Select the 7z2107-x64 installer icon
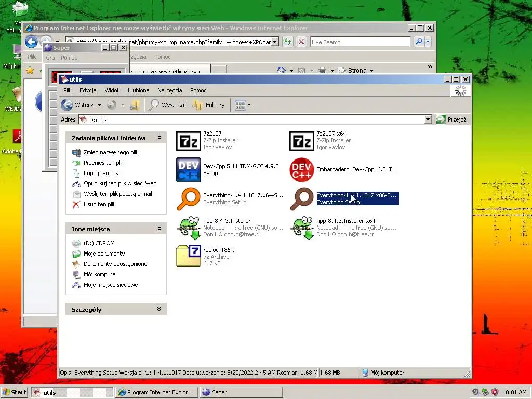This screenshot has height=399, width=532. [x=302, y=140]
